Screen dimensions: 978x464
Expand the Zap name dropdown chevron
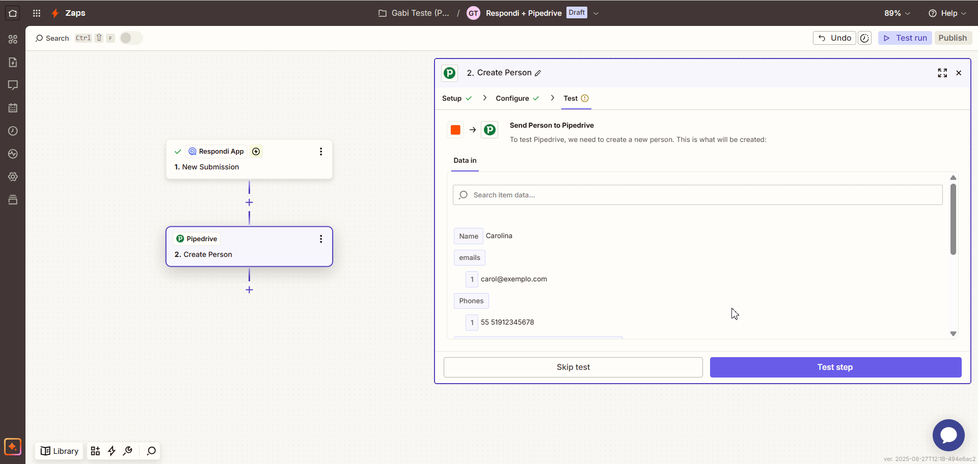pyautogui.click(x=596, y=14)
